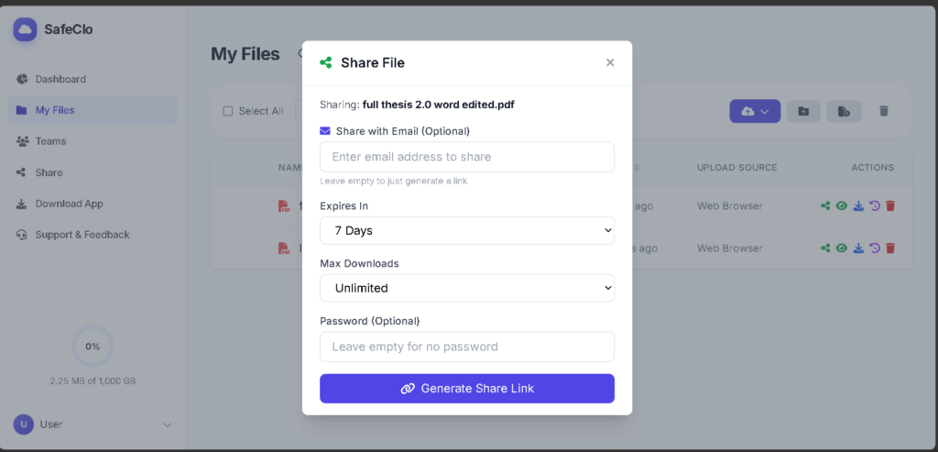Screen dimensions: 938x452
Task: Toggle the Select All checkbox
Action: (227, 111)
